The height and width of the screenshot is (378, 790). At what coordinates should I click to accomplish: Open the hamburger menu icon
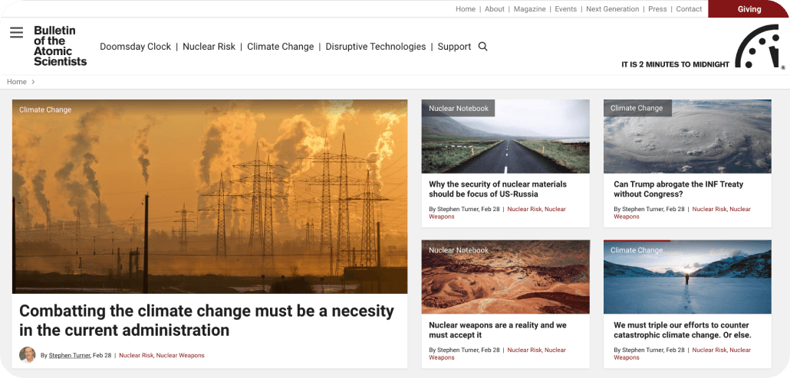point(16,32)
